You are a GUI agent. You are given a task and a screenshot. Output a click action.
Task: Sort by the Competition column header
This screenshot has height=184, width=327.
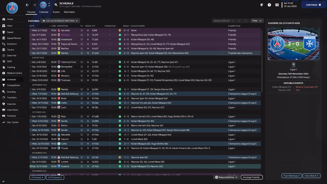(234, 26)
